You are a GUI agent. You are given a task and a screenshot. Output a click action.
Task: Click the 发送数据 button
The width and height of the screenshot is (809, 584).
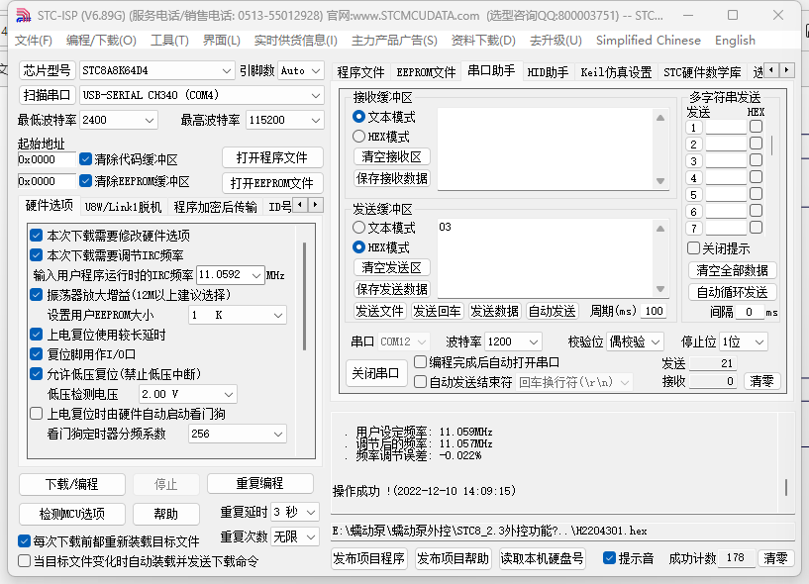[494, 311]
